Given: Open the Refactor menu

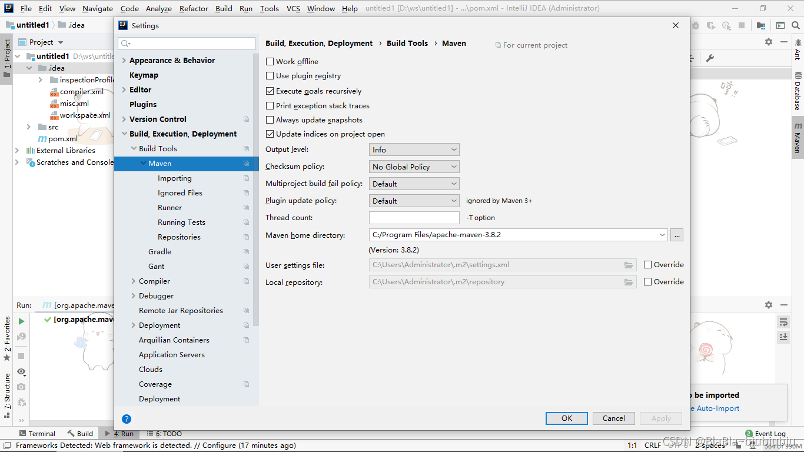Looking at the screenshot, I should [x=194, y=8].
